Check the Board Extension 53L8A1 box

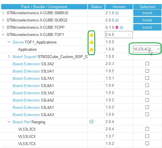(147, 85)
